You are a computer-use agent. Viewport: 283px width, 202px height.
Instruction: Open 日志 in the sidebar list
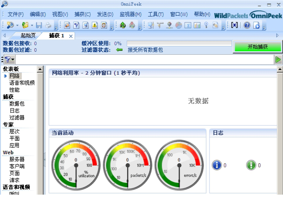[x=14, y=110]
